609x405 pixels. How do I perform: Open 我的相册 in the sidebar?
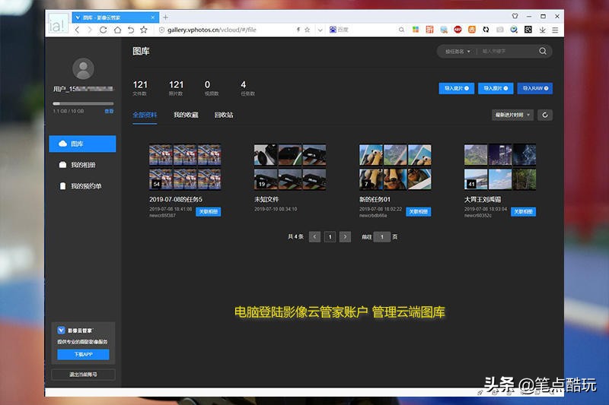click(82, 165)
